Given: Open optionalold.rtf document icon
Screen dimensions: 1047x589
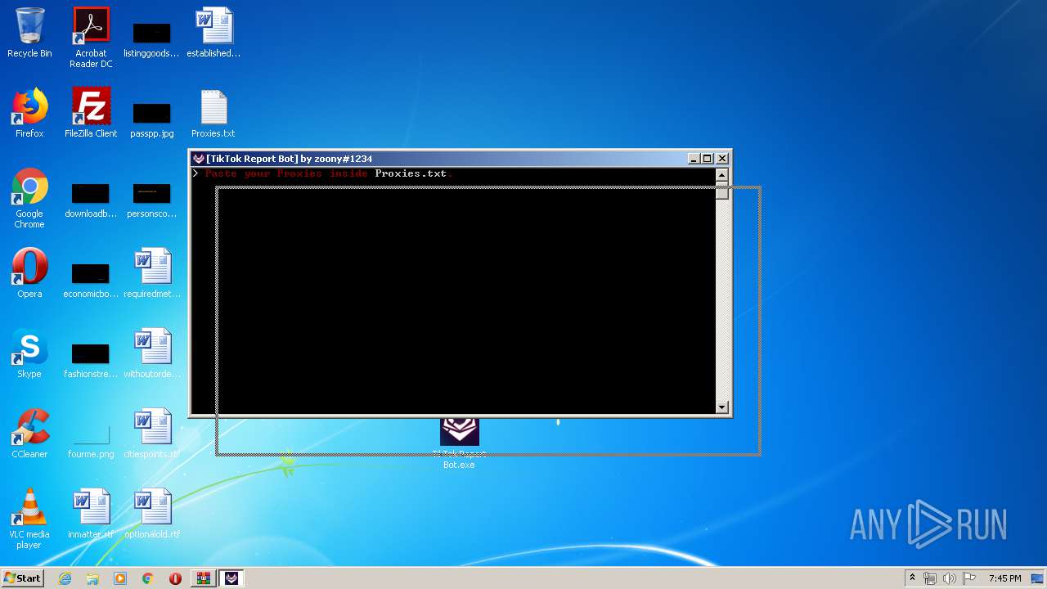Looking at the screenshot, I should pos(152,514).
